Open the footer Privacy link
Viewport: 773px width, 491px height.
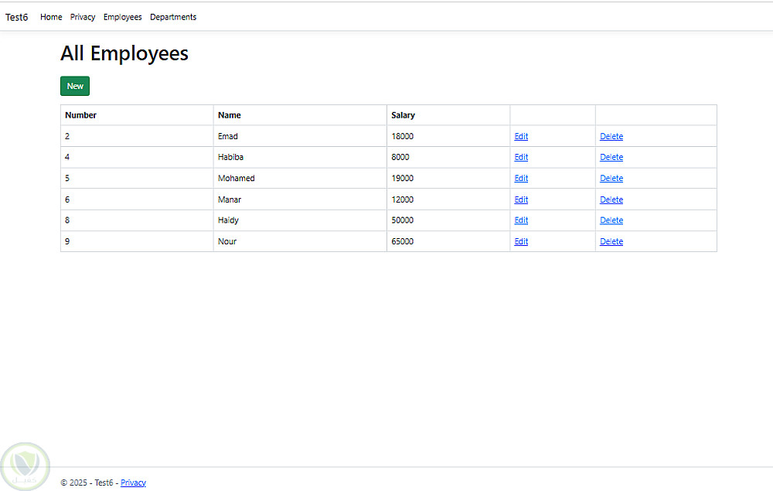point(133,482)
